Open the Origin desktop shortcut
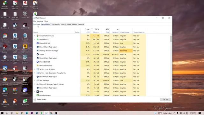This screenshot has width=204, height=115. [15, 102]
